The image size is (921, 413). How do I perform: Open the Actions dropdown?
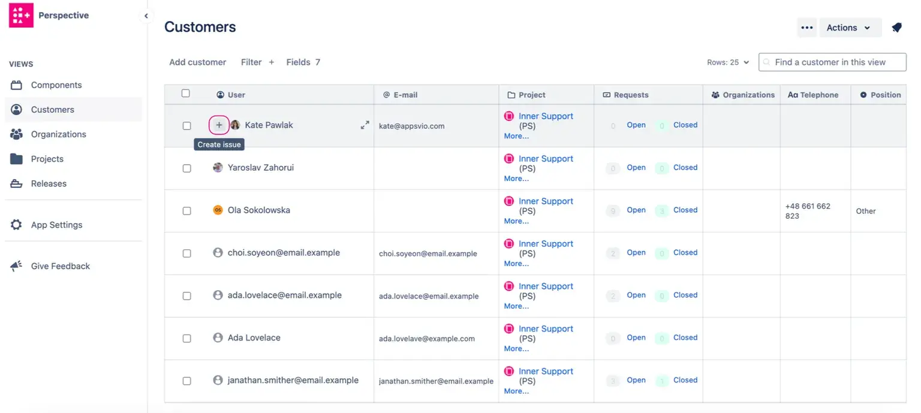coord(850,27)
